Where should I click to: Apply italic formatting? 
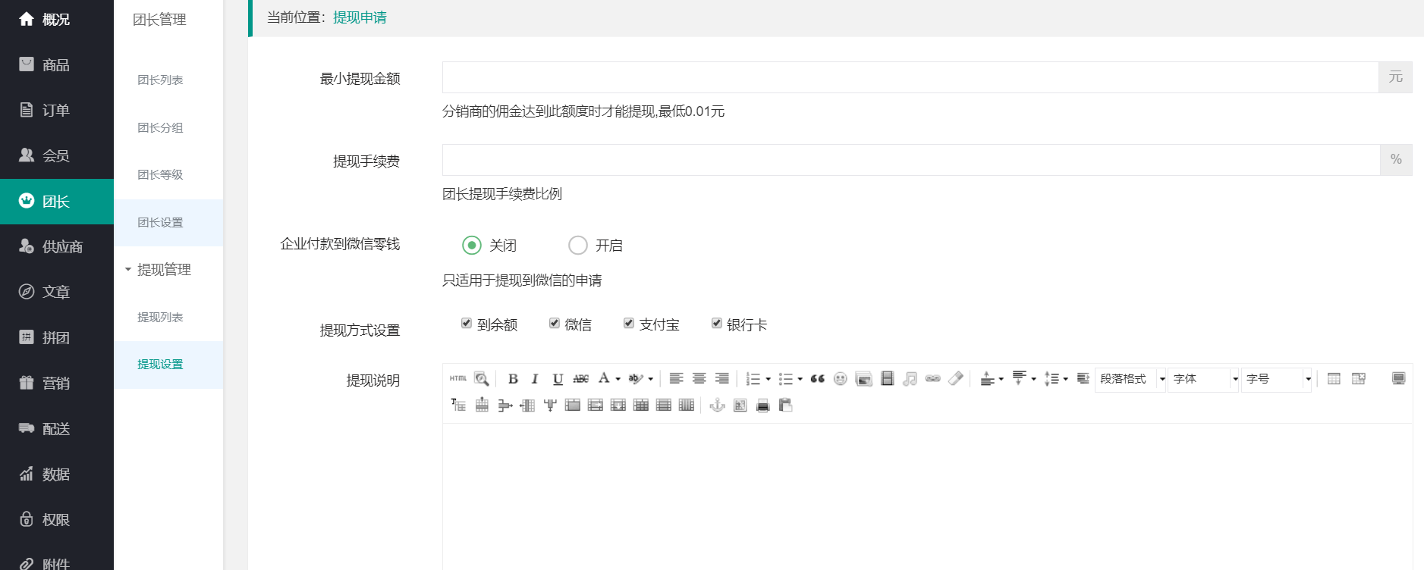tap(535, 378)
